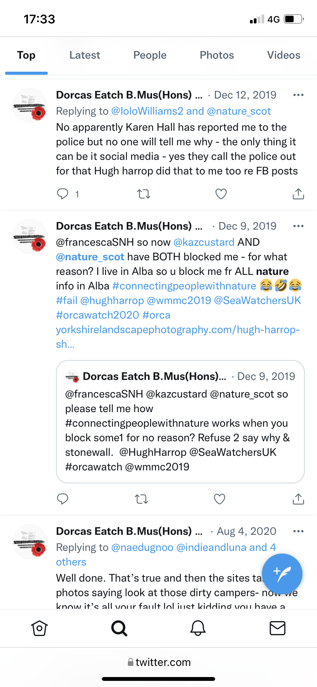Viewport: 317px width, 687px height.
Task: Open the #connectingpeoplewithnature hashtag link
Action: pos(184,286)
